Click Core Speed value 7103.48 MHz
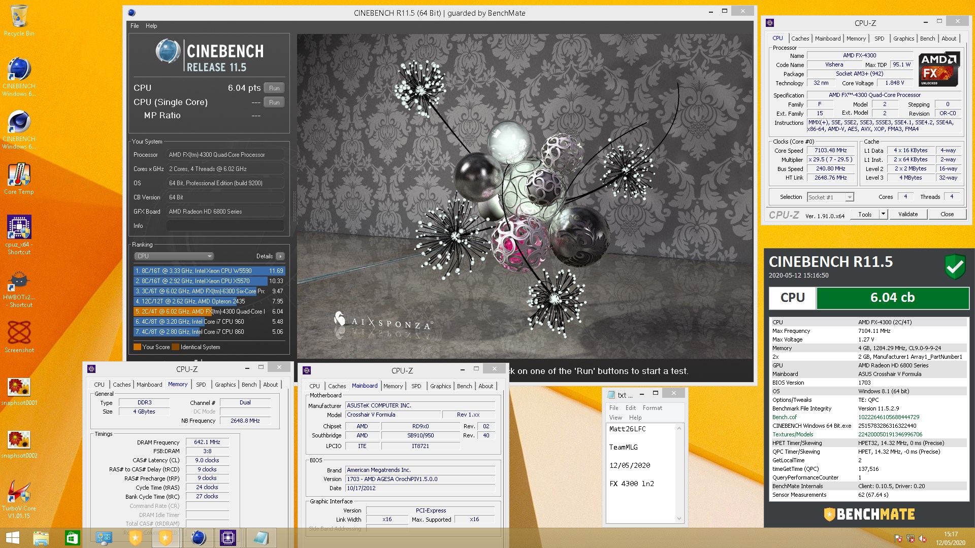Screen dimensions: 975x548 pyautogui.click(x=830, y=151)
